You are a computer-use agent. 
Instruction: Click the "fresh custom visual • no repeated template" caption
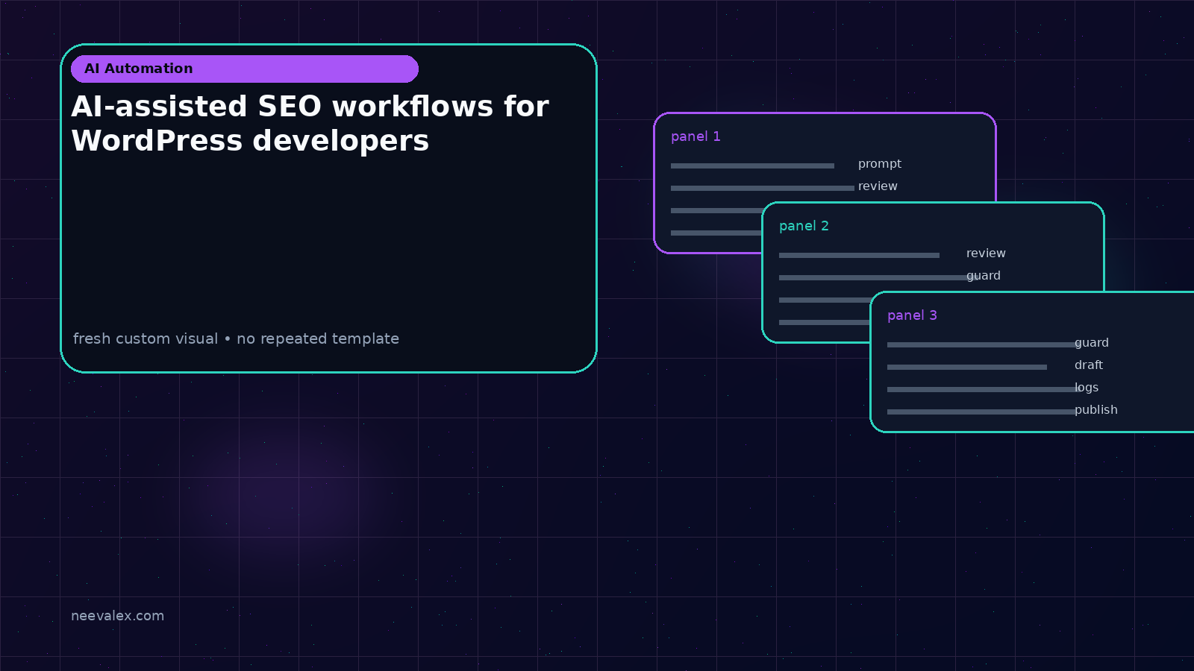(236, 338)
